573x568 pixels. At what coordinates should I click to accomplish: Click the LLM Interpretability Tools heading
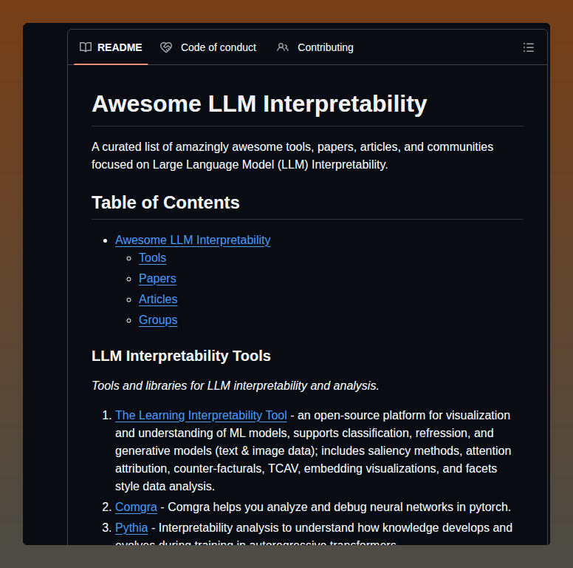(x=181, y=356)
